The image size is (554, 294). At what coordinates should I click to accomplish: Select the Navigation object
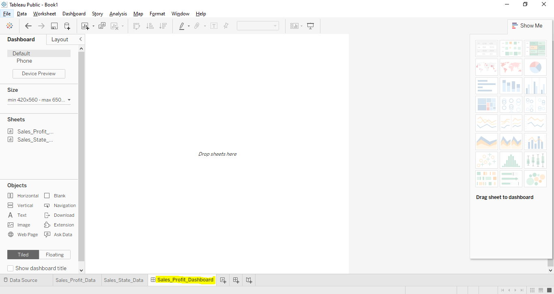(x=60, y=205)
